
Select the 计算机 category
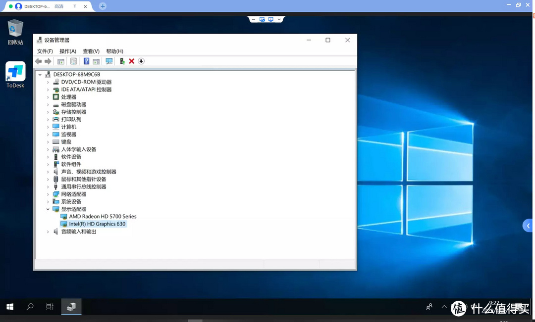click(x=68, y=127)
